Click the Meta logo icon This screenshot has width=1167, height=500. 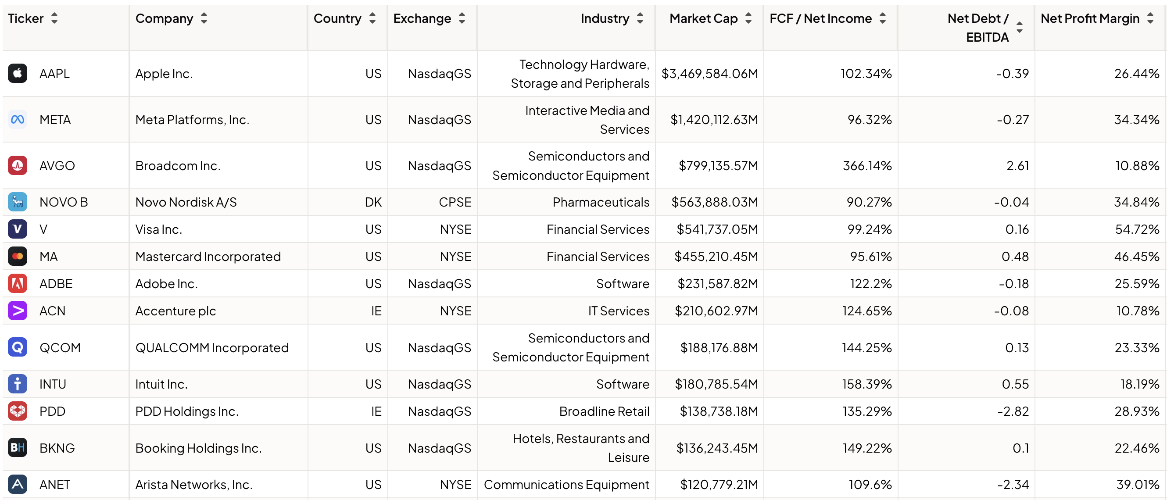tap(17, 120)
